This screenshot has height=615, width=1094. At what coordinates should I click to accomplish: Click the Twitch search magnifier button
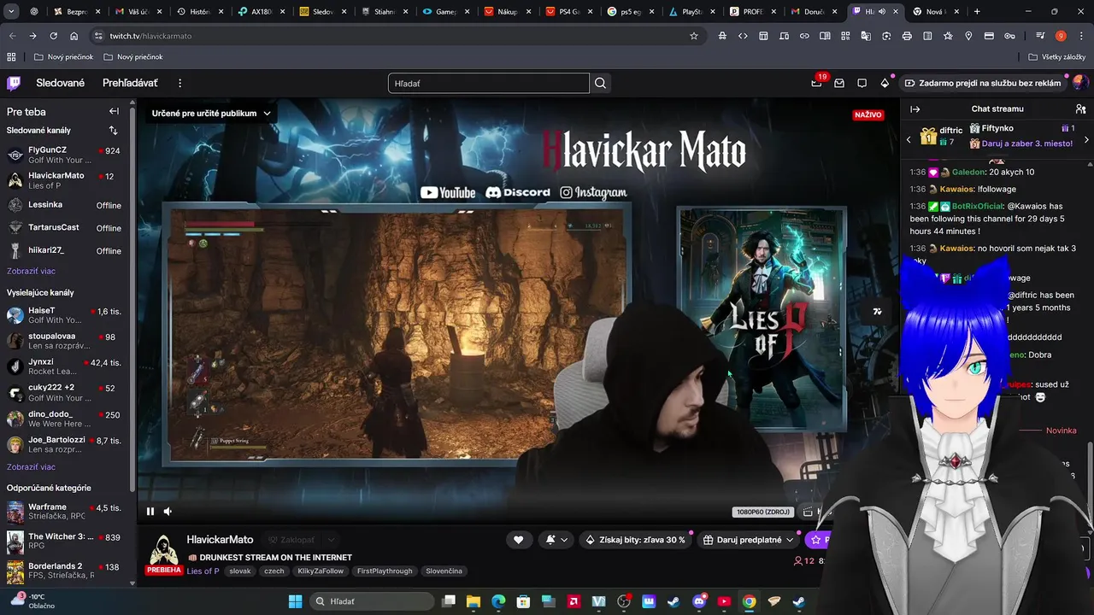click(x=600, y=83)
